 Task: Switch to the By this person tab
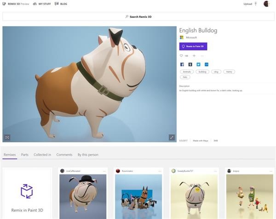point(88,155)
